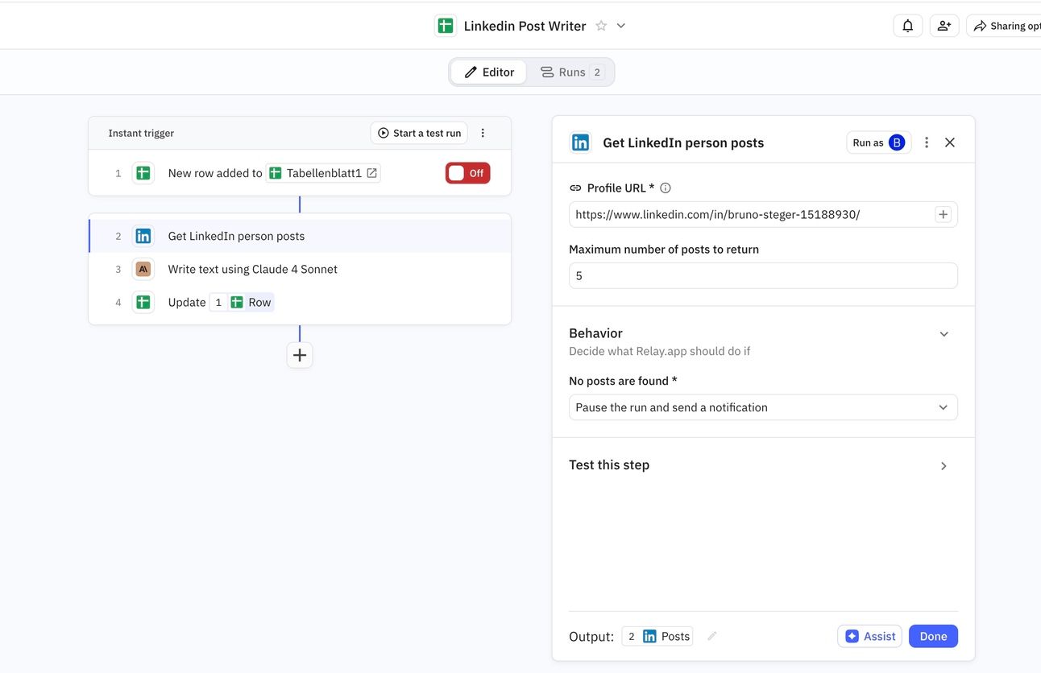Click the maximum number of posts field
1041x673 pixels.
[x=763, y=275]
